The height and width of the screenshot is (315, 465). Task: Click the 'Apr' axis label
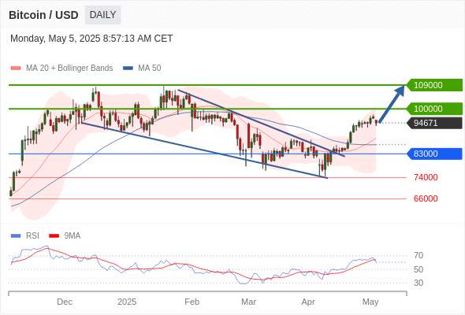[x=308, y=302]
